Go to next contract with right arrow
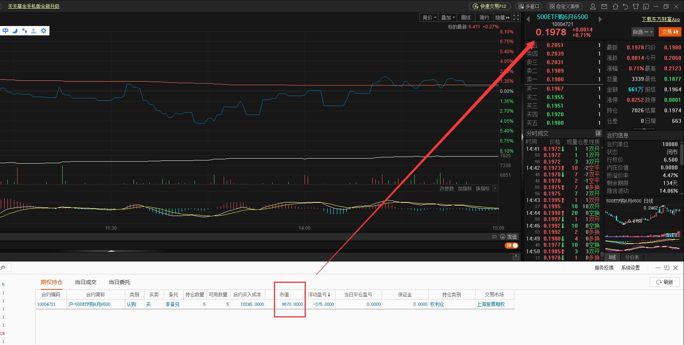684x345 pixels. [600, 19]
